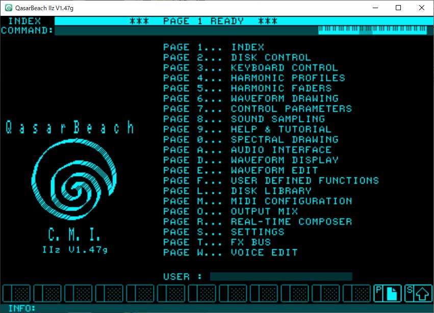This screenshot has height=313, width=434.
Task: Select Page 0 Spectral Drawing
Action: (250, 140)
